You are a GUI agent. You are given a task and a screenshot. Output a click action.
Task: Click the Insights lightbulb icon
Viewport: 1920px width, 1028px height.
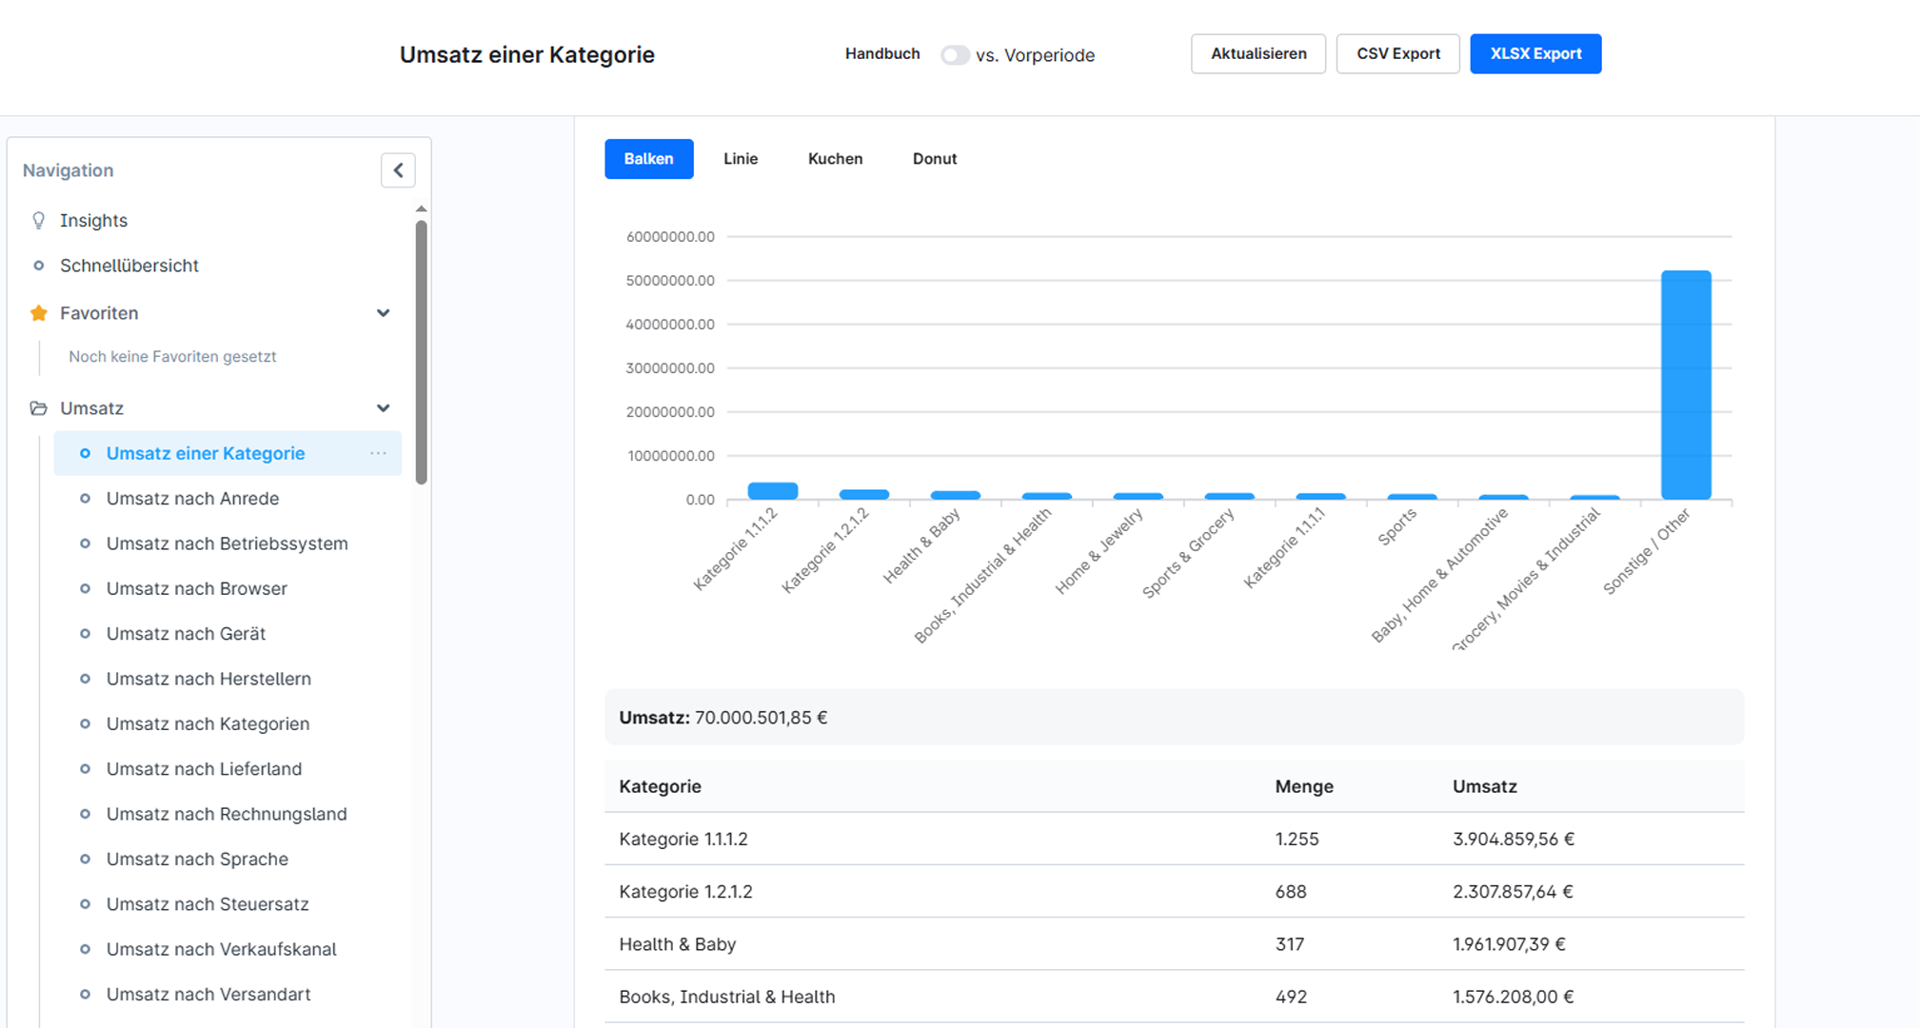coord(38,220)
